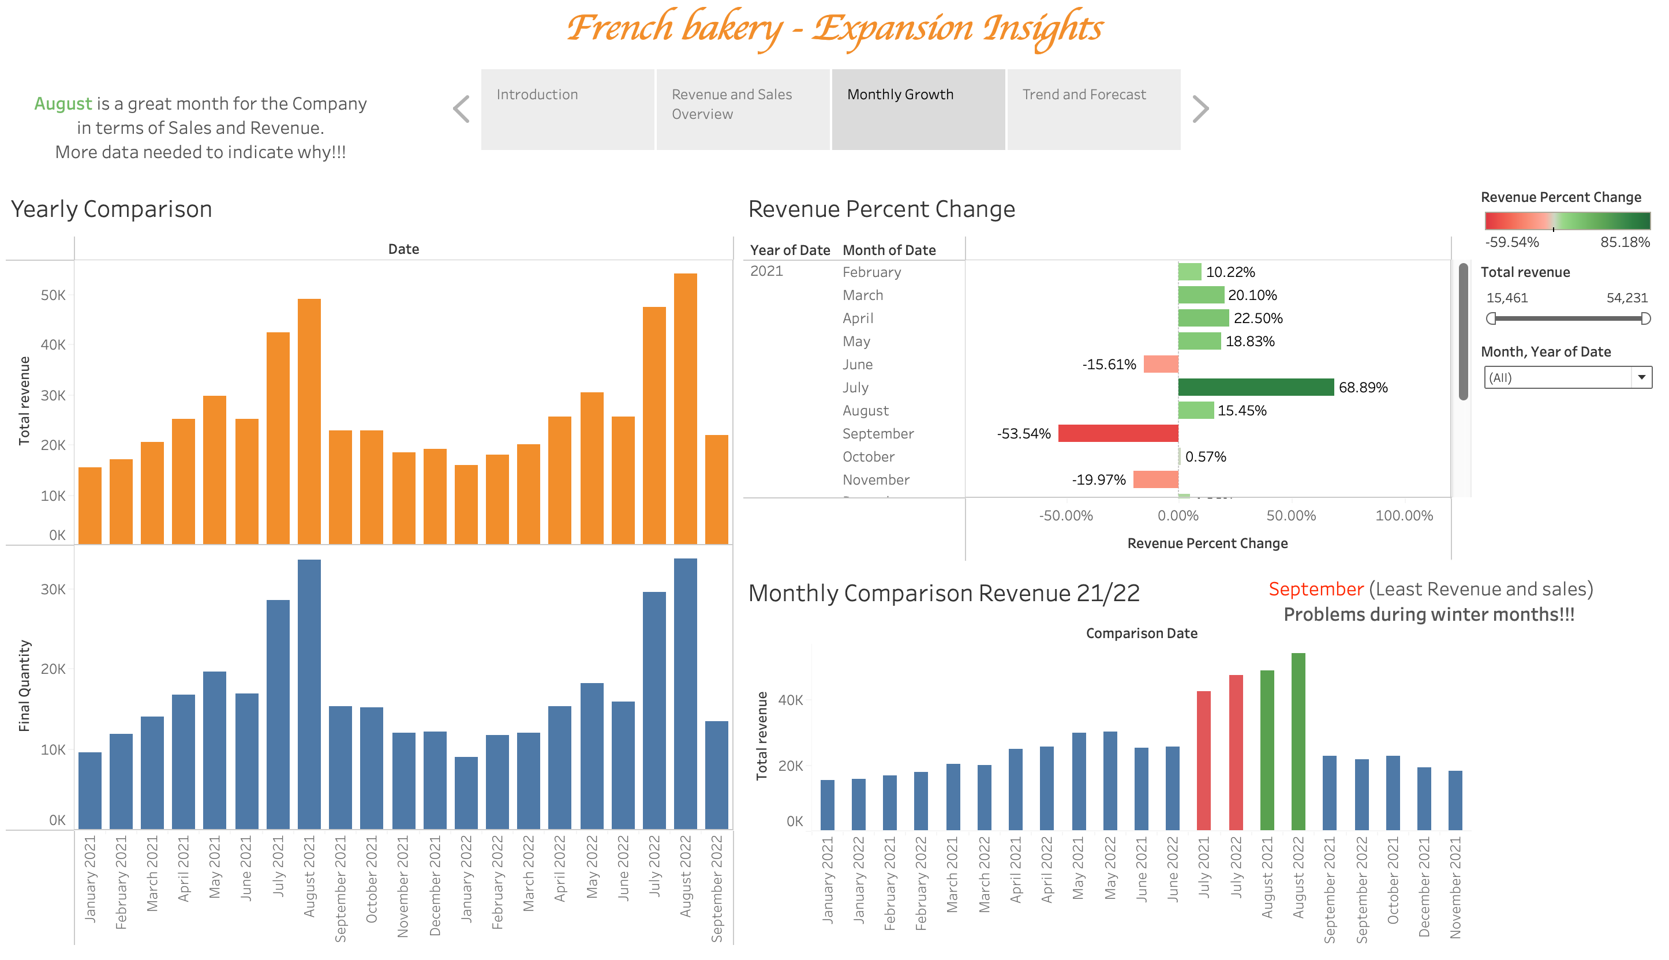This screenshot has height=960, width=1669.
Task: Click the right navigation arrow
Action: point(1200,108)
